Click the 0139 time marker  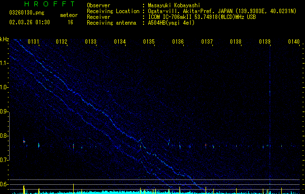265,42
